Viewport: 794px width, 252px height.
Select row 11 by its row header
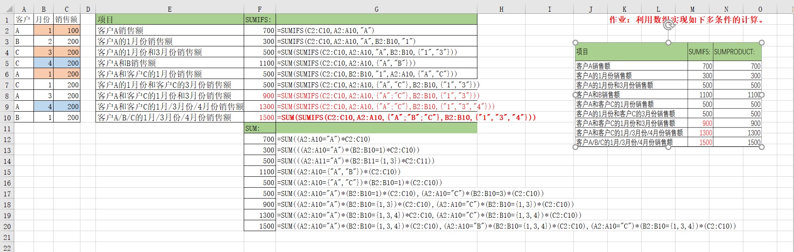[7, 128]
